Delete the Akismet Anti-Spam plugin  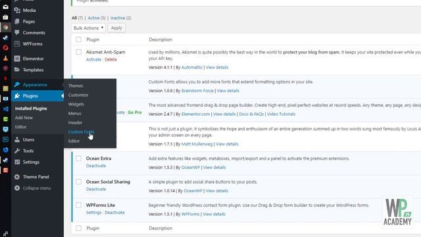111,59
